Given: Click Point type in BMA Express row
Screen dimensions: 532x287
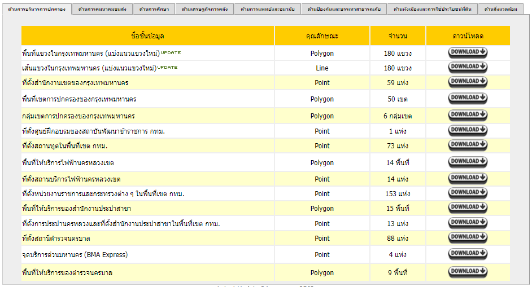Looking at the screenshot, I should pyautogui.click(x=322, y=255).
